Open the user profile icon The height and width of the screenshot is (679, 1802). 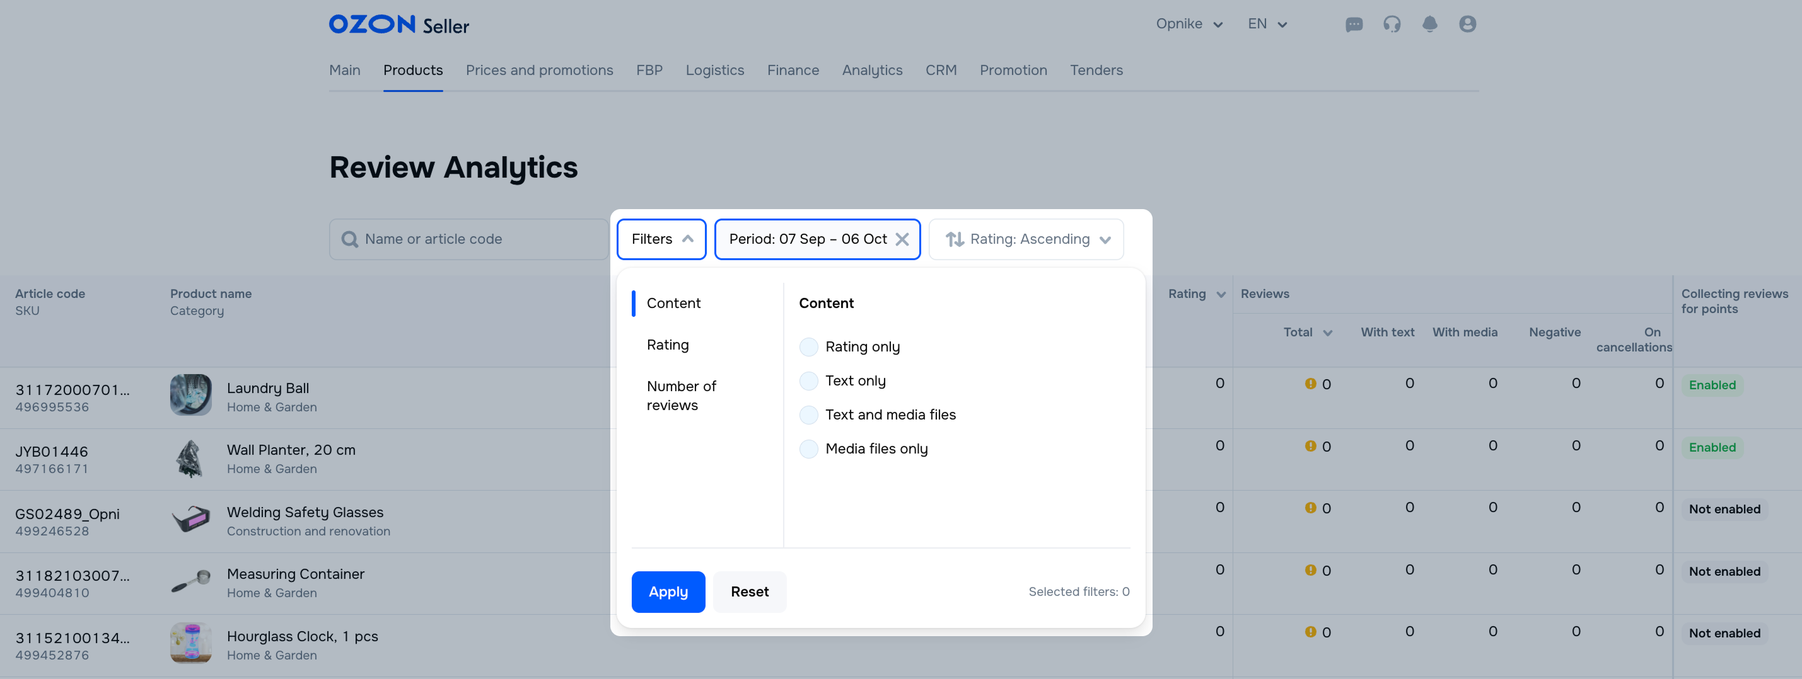(1467, 25)
